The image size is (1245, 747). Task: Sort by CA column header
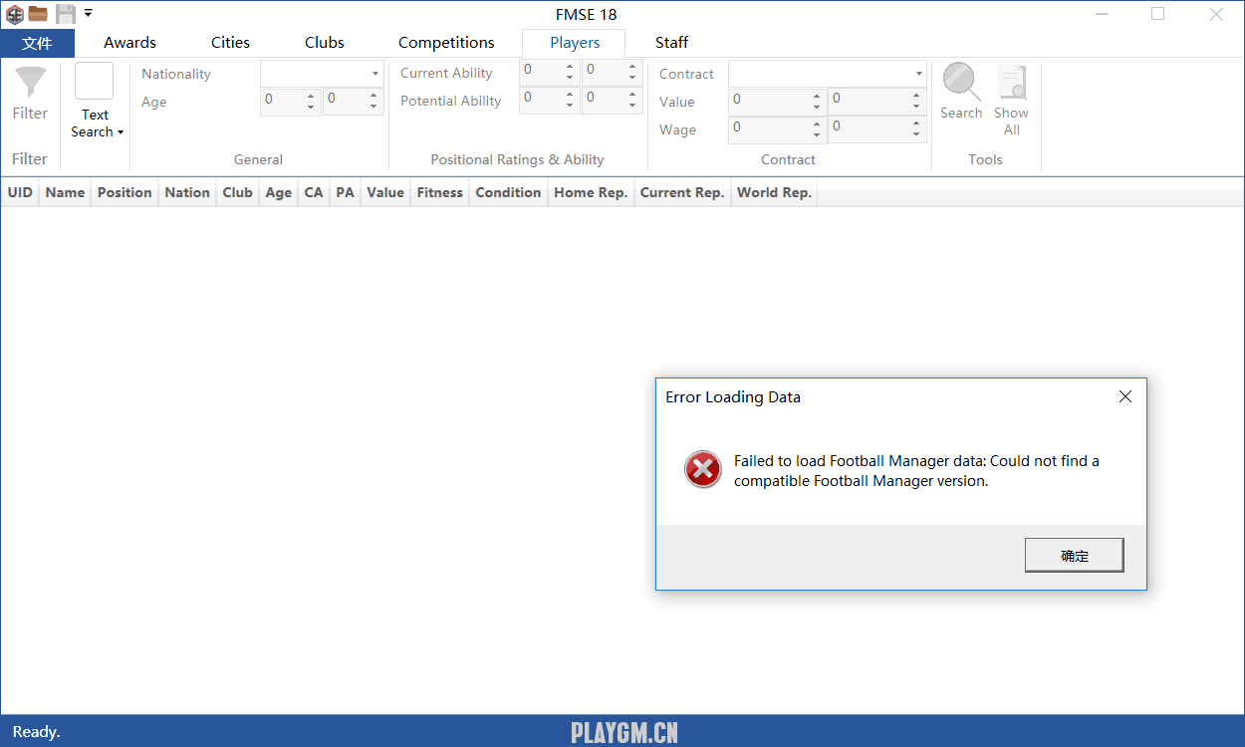pyautogui.click(x=314, y=192)
